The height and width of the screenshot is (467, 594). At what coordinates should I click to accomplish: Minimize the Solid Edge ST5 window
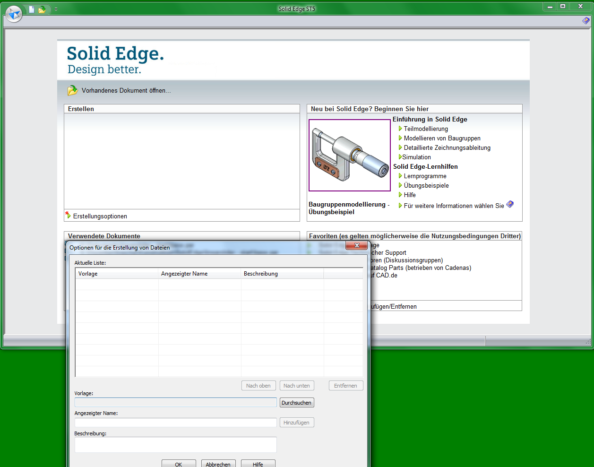pos(550,7)
